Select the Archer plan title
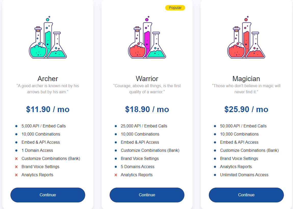This screenshot has width=293, height=209. coord(48,79)
